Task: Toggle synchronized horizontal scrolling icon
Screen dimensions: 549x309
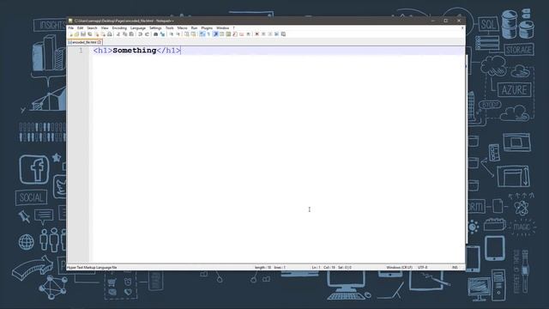Action: pos(193,34)
